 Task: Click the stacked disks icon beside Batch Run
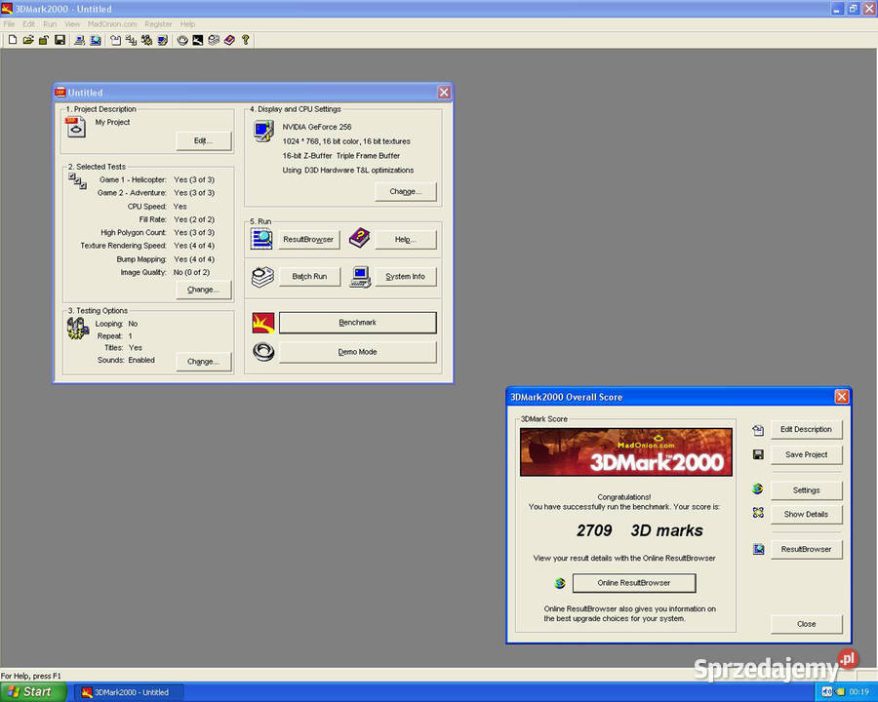[262, 277]
